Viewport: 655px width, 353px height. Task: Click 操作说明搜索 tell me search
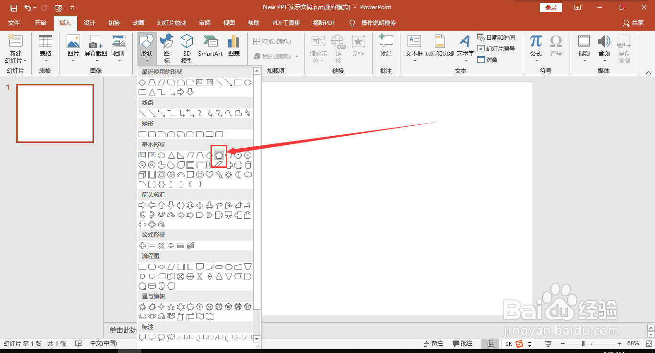[373, 23]
